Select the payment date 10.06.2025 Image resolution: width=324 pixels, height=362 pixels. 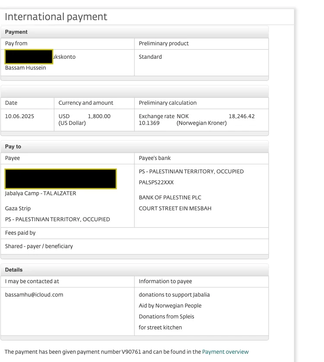[19, 116]
